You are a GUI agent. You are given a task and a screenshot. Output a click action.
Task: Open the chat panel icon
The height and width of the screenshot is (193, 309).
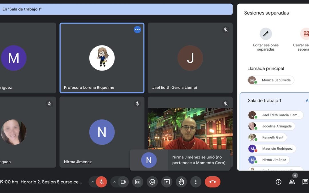coord(305,182)
